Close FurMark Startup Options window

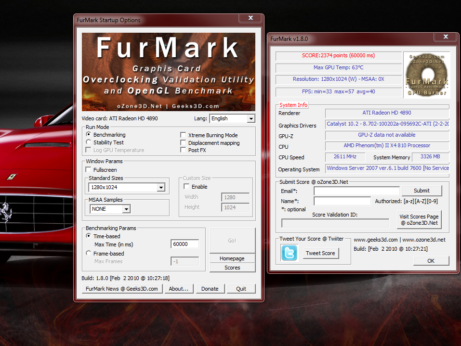tap(250, 18)
